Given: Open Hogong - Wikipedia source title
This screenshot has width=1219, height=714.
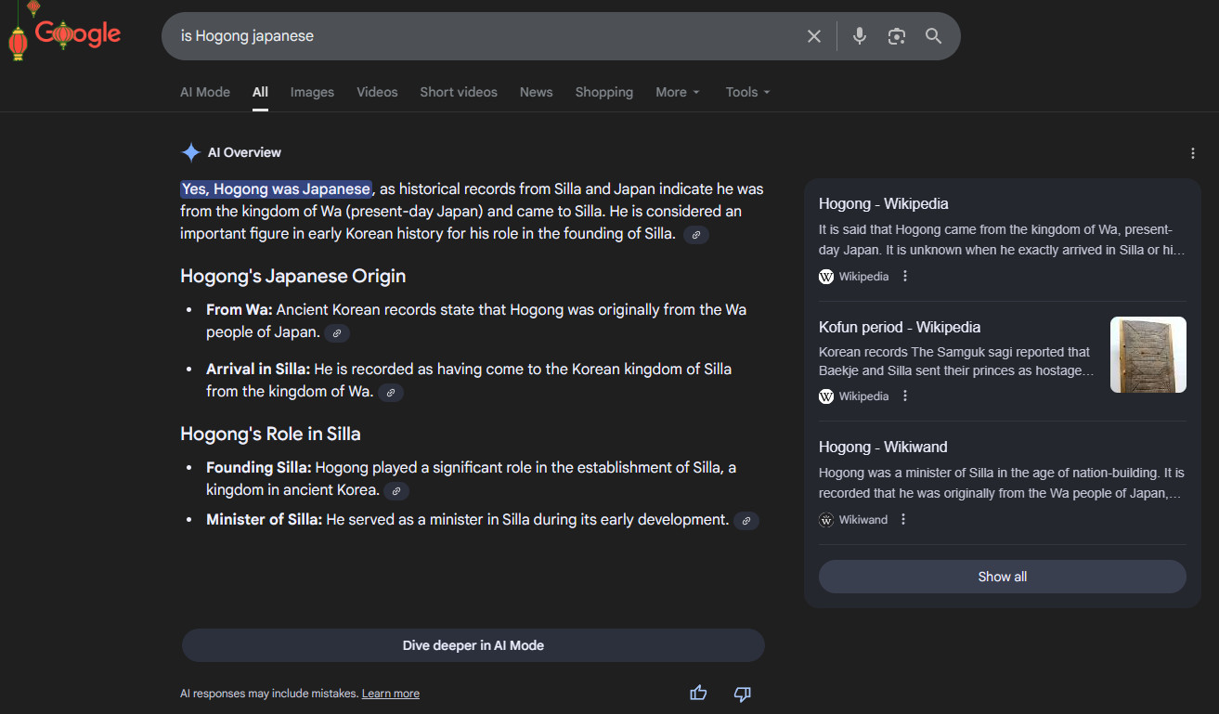Looking at the screenshot, I should click(x=884, y=203).
